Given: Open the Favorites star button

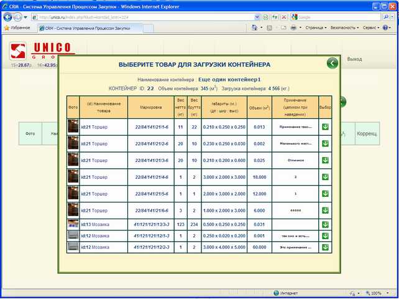Looking at the screenshot, I should (x=17, y=28).
